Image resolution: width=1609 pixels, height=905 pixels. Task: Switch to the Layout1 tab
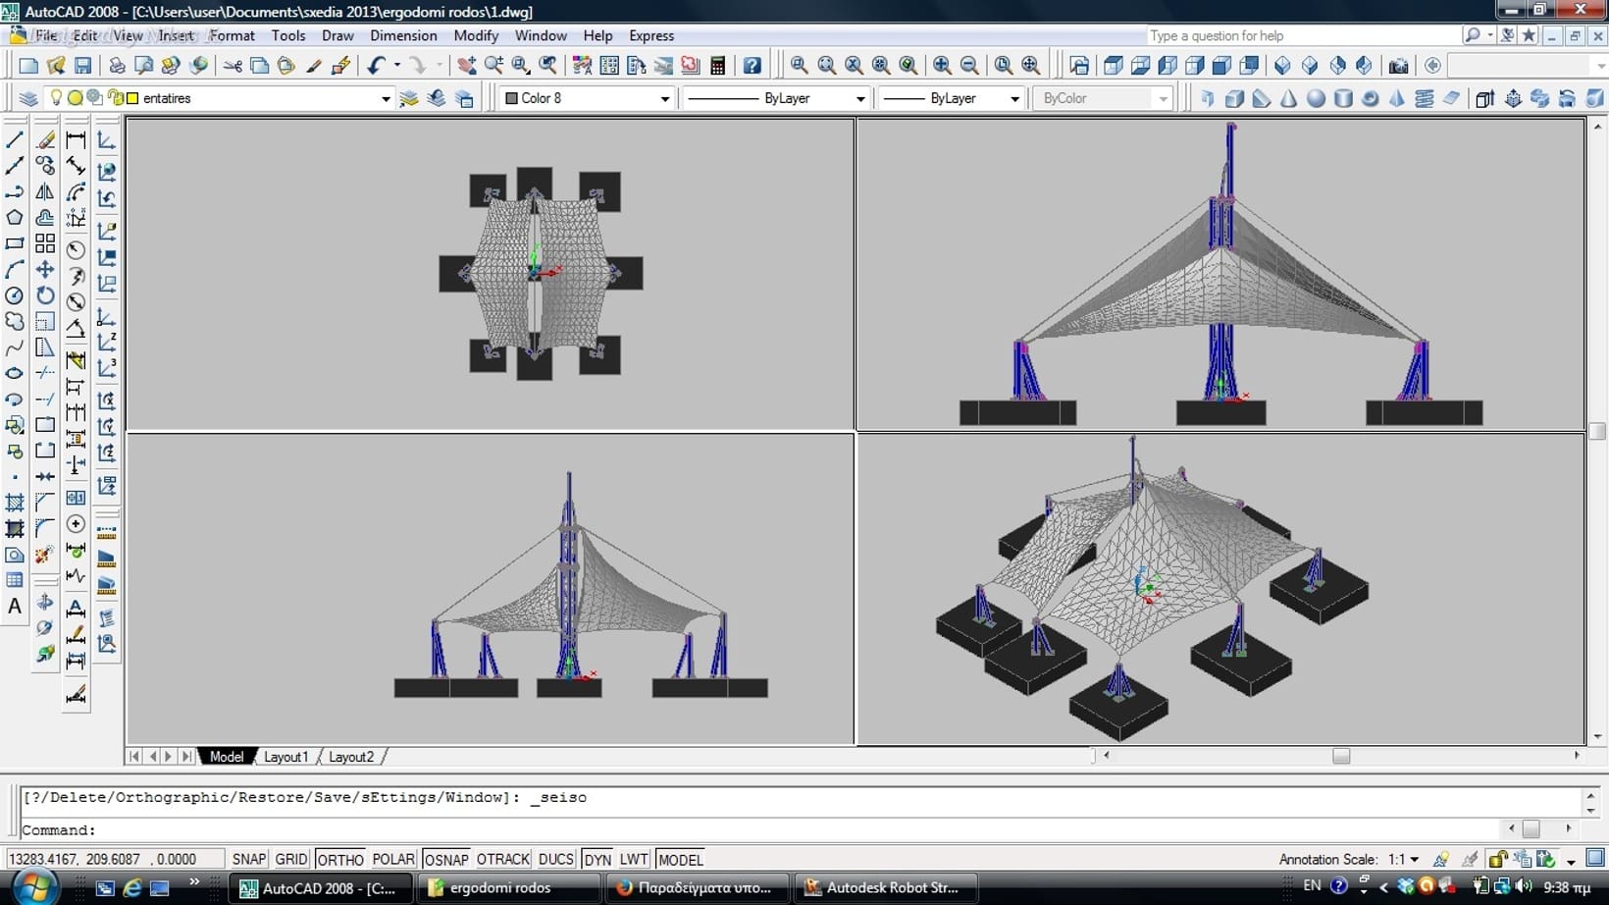285,757
